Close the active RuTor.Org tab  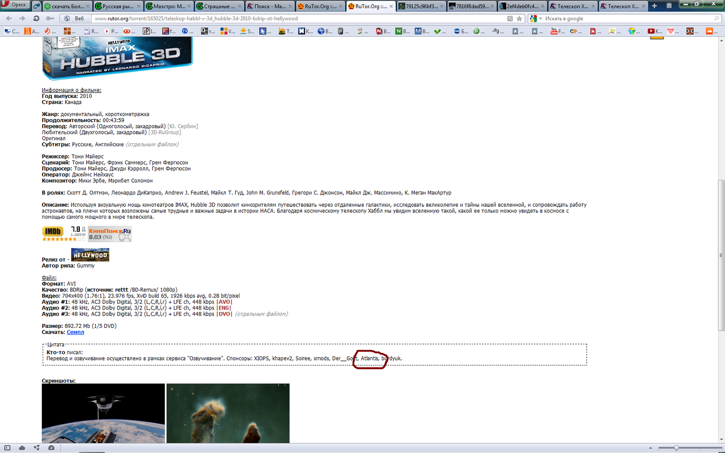click(391, 6)
